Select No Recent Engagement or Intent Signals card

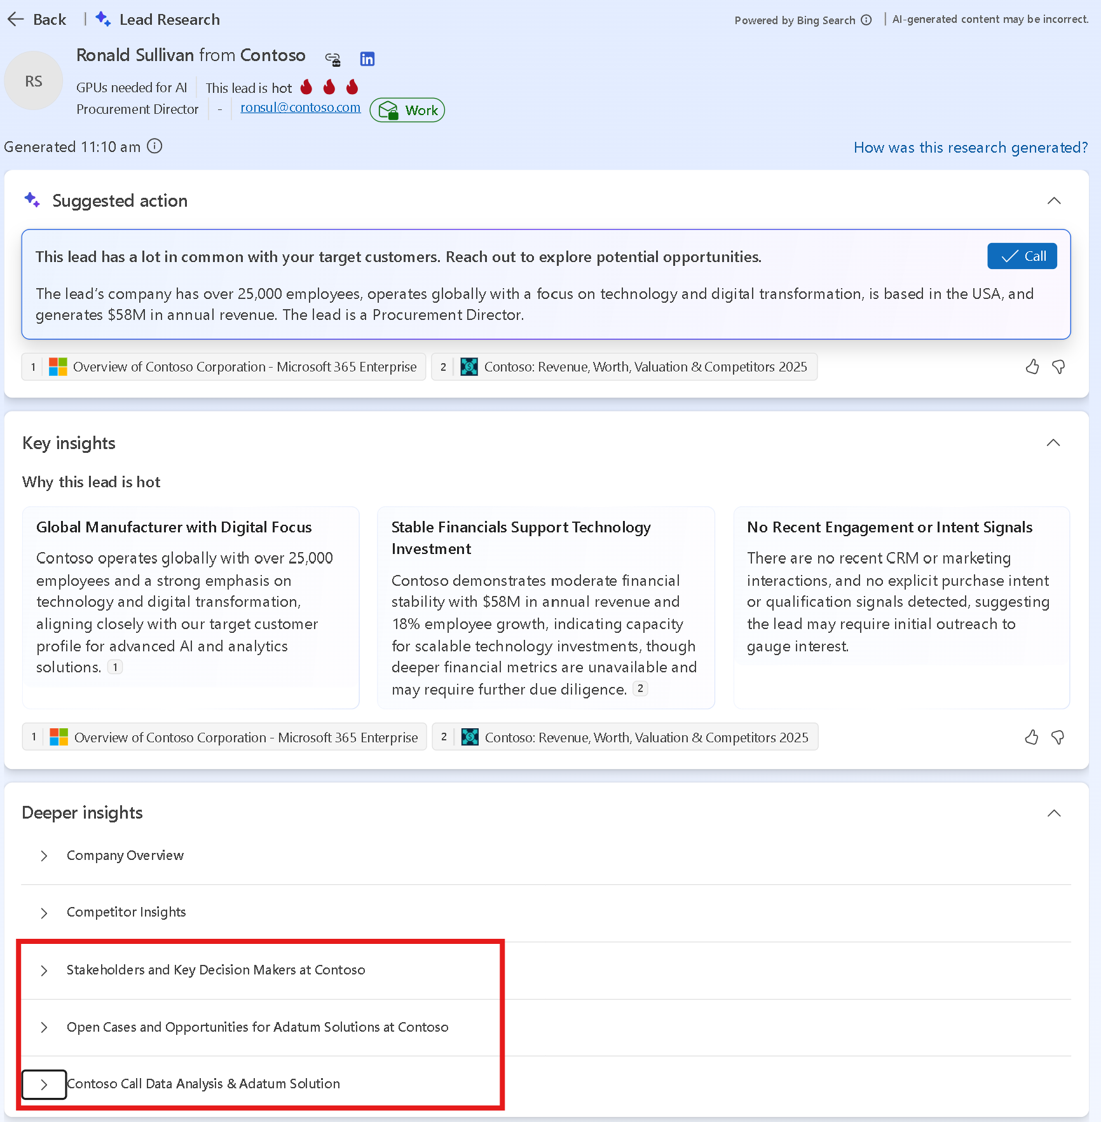[901, 607]
